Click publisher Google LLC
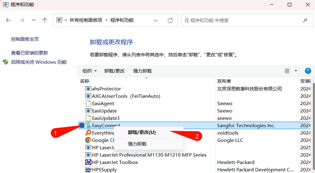Image resolution: width=315 pixels, height=173 pixels. click(x=230, y=140)
